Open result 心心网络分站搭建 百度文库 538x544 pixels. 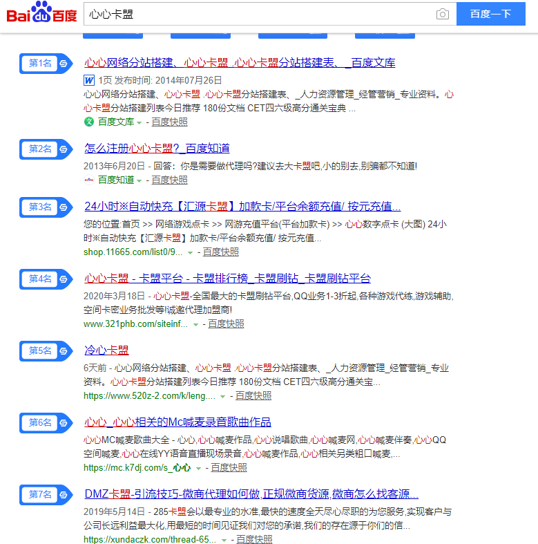point(240,63)
